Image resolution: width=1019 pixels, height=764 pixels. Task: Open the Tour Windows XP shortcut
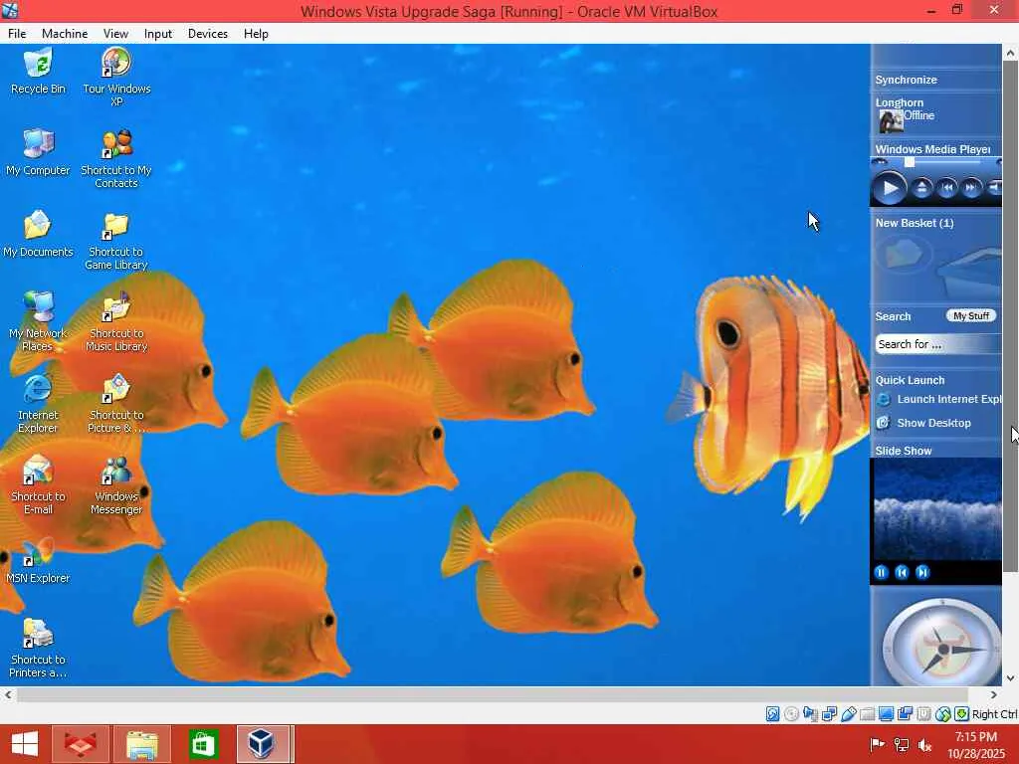[116, 77]
